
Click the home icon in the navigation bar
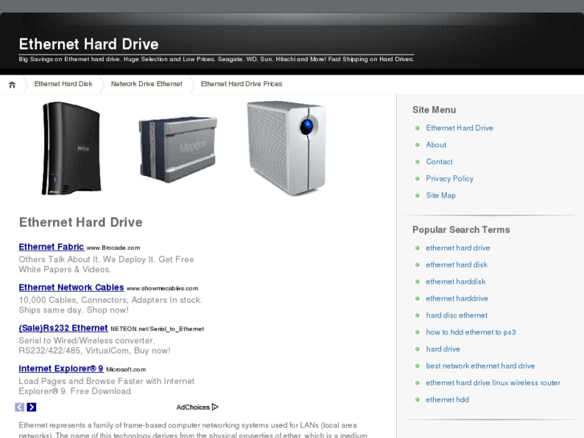[x=12, y=84]
